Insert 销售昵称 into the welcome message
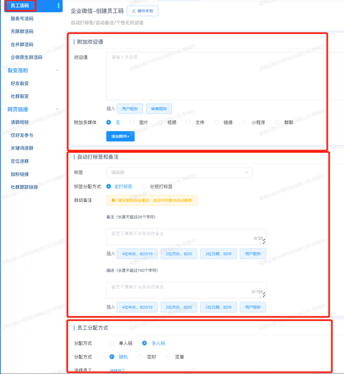 tap(159, 108)
